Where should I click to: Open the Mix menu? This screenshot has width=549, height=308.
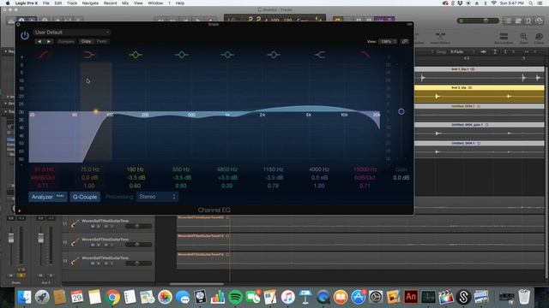pyautogui.click(x=125, y=3)
